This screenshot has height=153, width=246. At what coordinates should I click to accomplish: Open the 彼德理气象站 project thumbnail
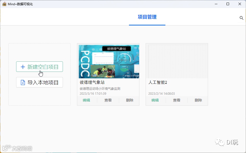pos(109,61)
